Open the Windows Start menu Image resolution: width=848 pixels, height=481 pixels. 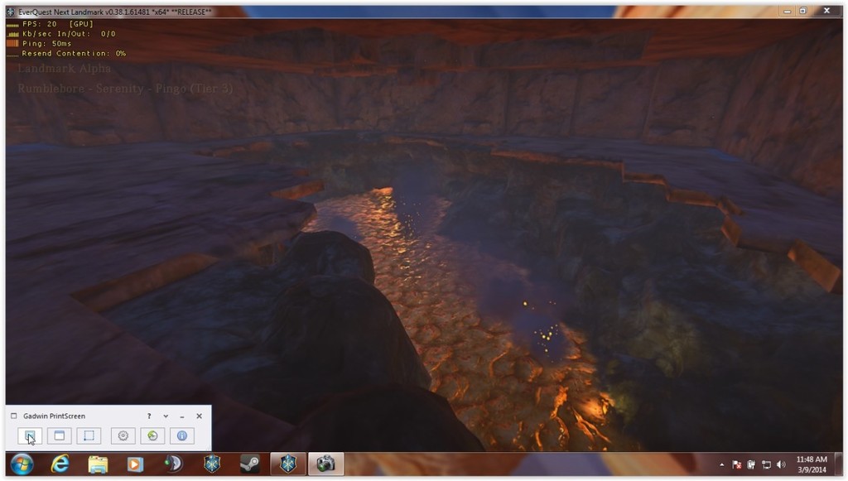[x=22, y=464]
